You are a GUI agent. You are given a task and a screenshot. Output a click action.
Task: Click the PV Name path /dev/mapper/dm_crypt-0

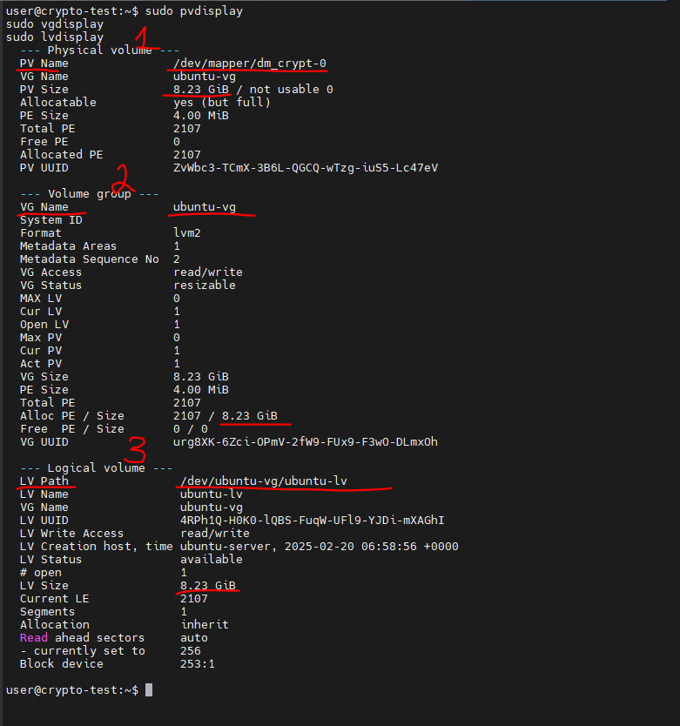click(250, 64)
